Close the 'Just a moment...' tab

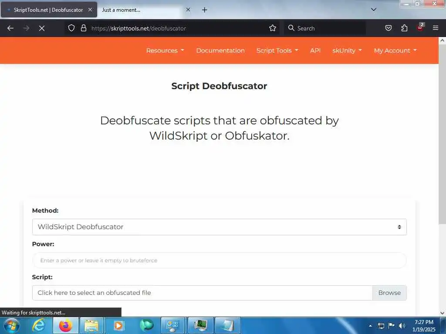click(x=188, y=10)
